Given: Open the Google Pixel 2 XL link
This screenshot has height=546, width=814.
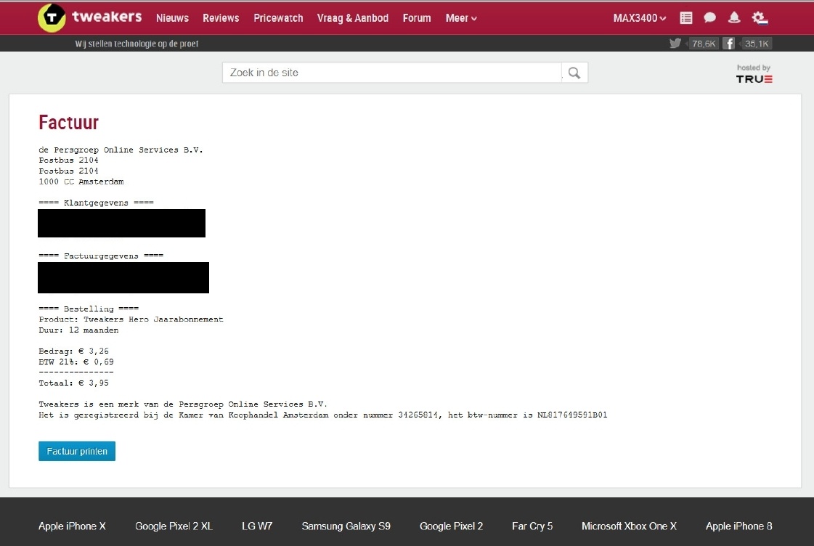Looking at the screenshot, I should point(174,526).
